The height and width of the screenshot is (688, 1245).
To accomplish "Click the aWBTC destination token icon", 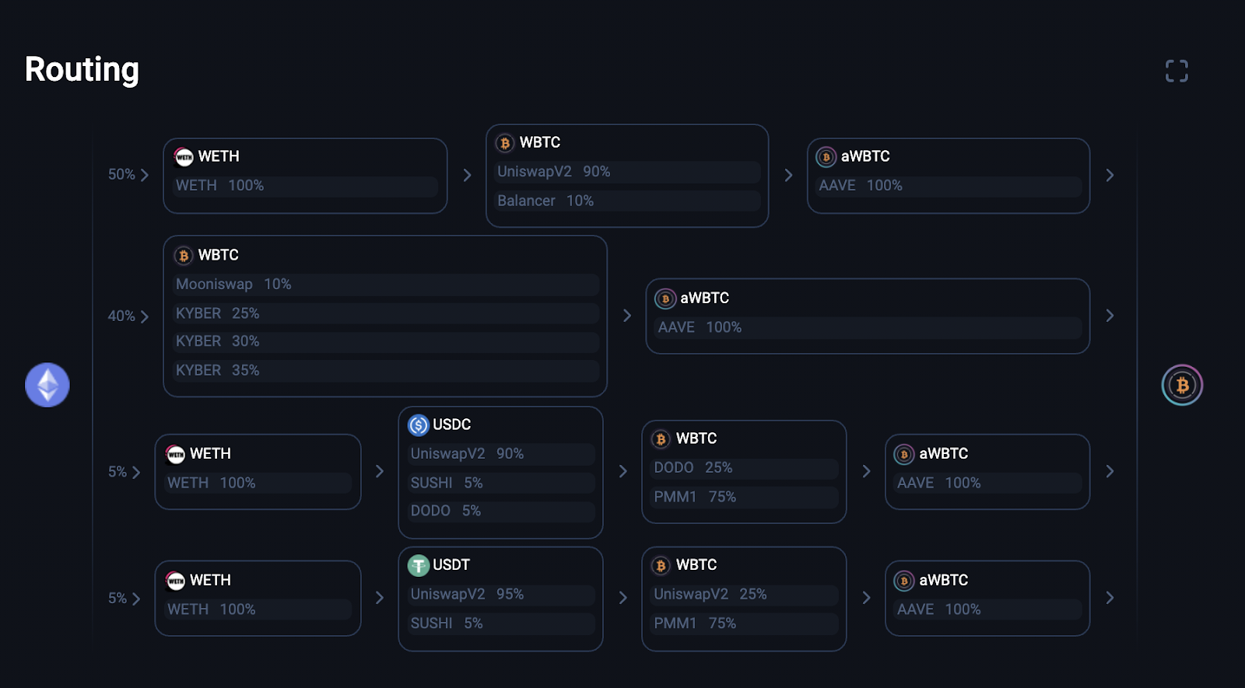I will pos(1182,385).
